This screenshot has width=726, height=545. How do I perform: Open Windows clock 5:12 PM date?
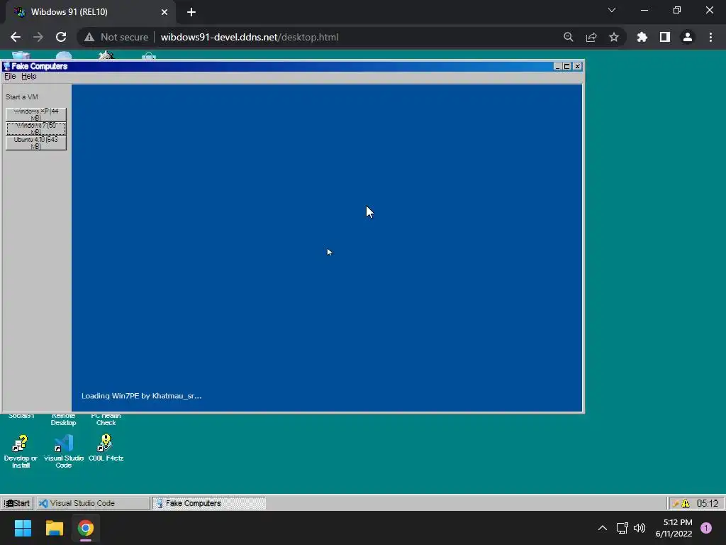point(674,528)
